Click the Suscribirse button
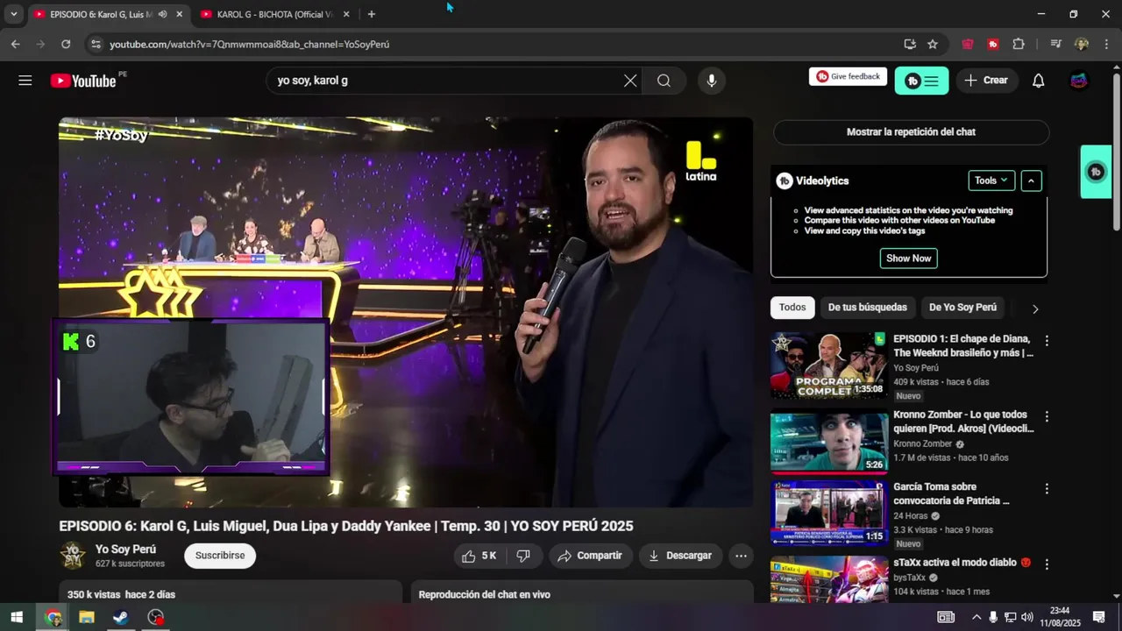 [220, 556]
